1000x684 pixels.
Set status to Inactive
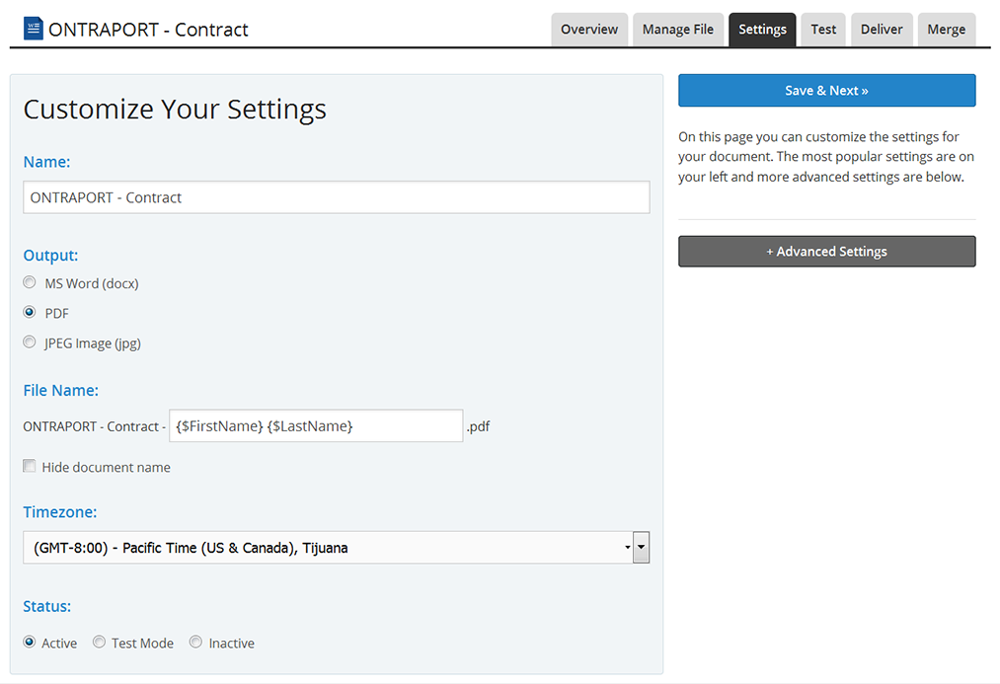pyautogui.click(x=196, y=643)
